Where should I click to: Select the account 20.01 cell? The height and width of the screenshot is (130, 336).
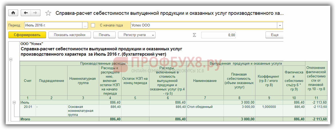27,107
